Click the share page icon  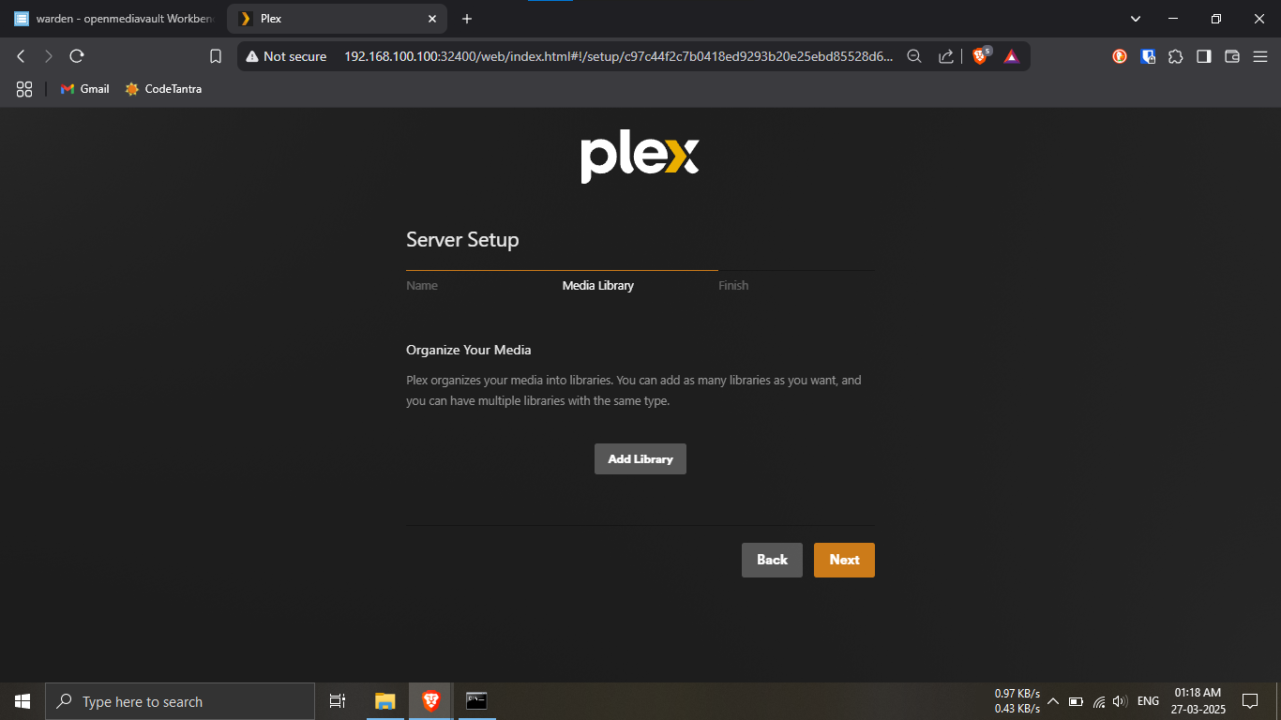[945, 56]
